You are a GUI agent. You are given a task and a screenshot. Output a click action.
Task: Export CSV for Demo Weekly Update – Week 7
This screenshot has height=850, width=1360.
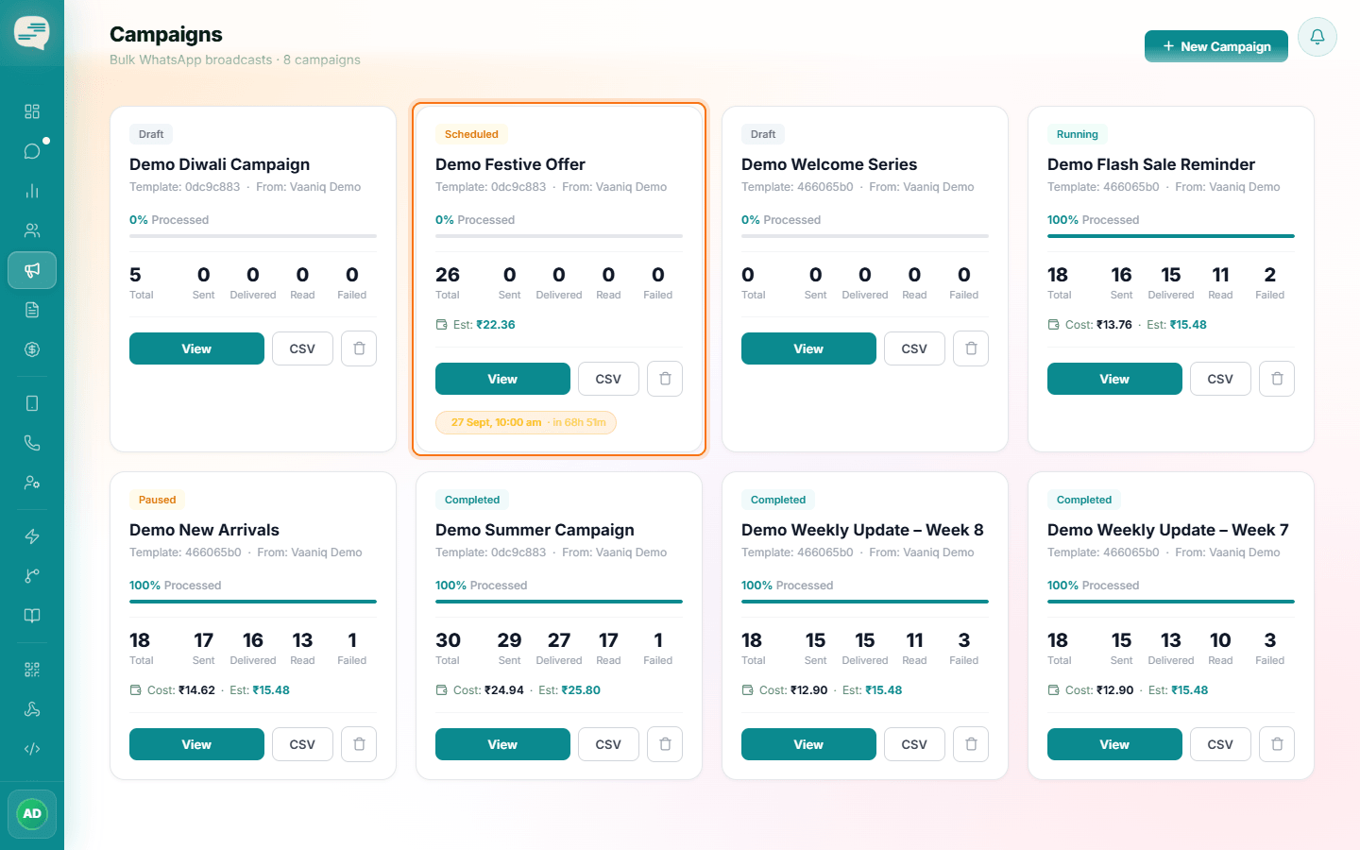[x=1220, y=744]
